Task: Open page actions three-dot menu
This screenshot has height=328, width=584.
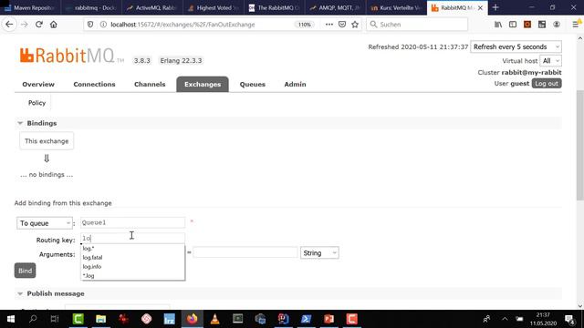Action: coord(328,25)
